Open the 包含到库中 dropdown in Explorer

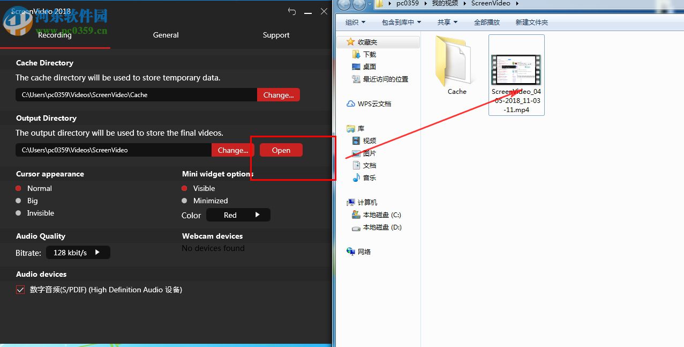pos(402,22)
